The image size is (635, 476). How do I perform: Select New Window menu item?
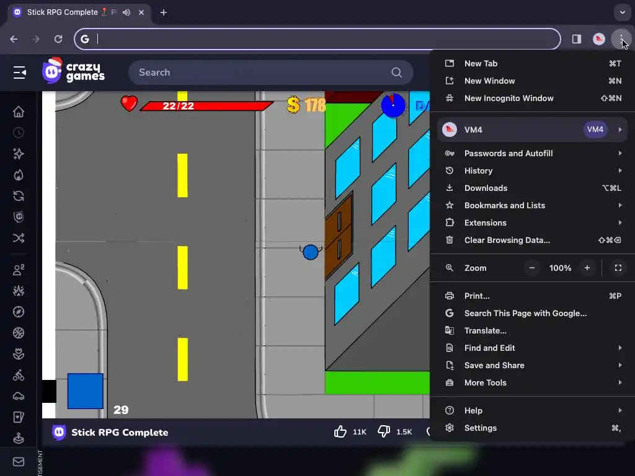532,81
